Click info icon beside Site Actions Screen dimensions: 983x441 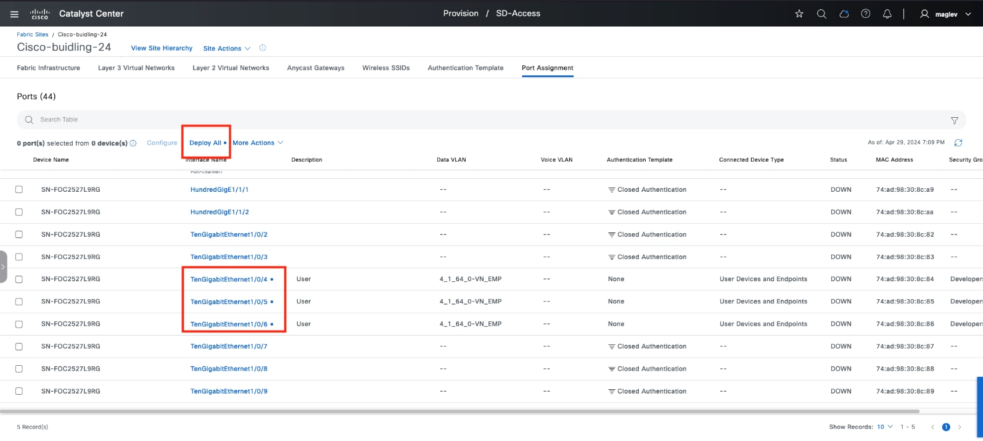263,48
